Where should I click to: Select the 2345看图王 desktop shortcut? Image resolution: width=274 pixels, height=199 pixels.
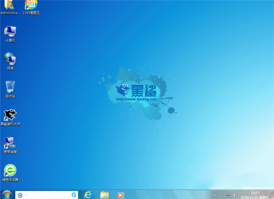(31, 6)
